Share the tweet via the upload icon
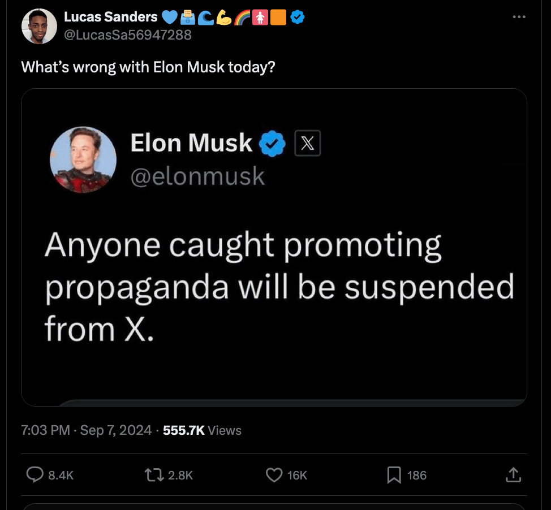 click(x=514, y=476)
